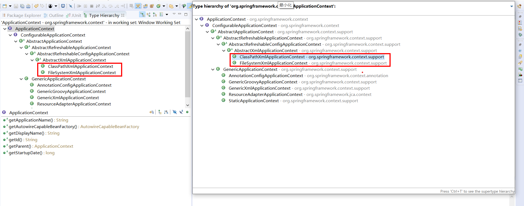Click the Drop to Frame icon
This screenshot has width=524, height=206.
(123, 6)
